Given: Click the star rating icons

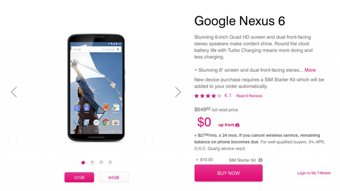Looking at the screenshot, I should [x=208, y=96].
